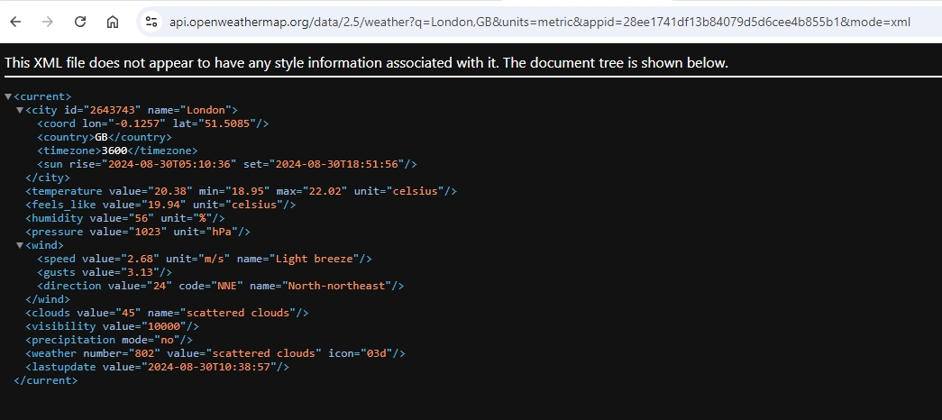The image size is (942, 420).
Task: Click the openweathermap URL in address bar
Action: (539, 22)
